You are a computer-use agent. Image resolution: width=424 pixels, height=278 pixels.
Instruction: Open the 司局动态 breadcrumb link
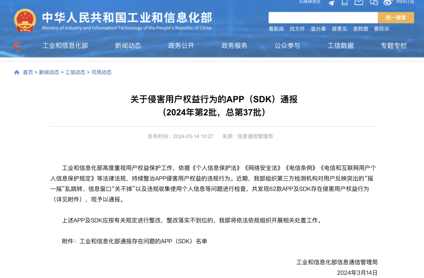click(x=101, y=72)
